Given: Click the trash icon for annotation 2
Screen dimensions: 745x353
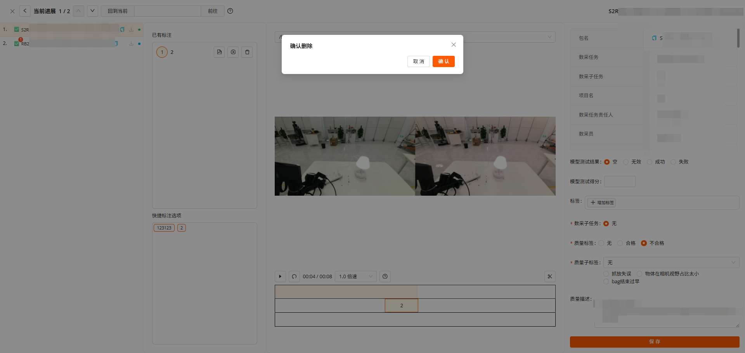Looking at the screenshot, I should 247,52.
